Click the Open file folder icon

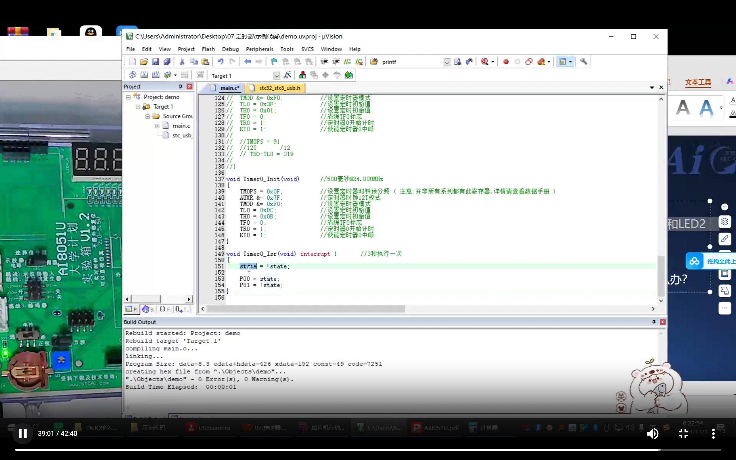(144, 62)
